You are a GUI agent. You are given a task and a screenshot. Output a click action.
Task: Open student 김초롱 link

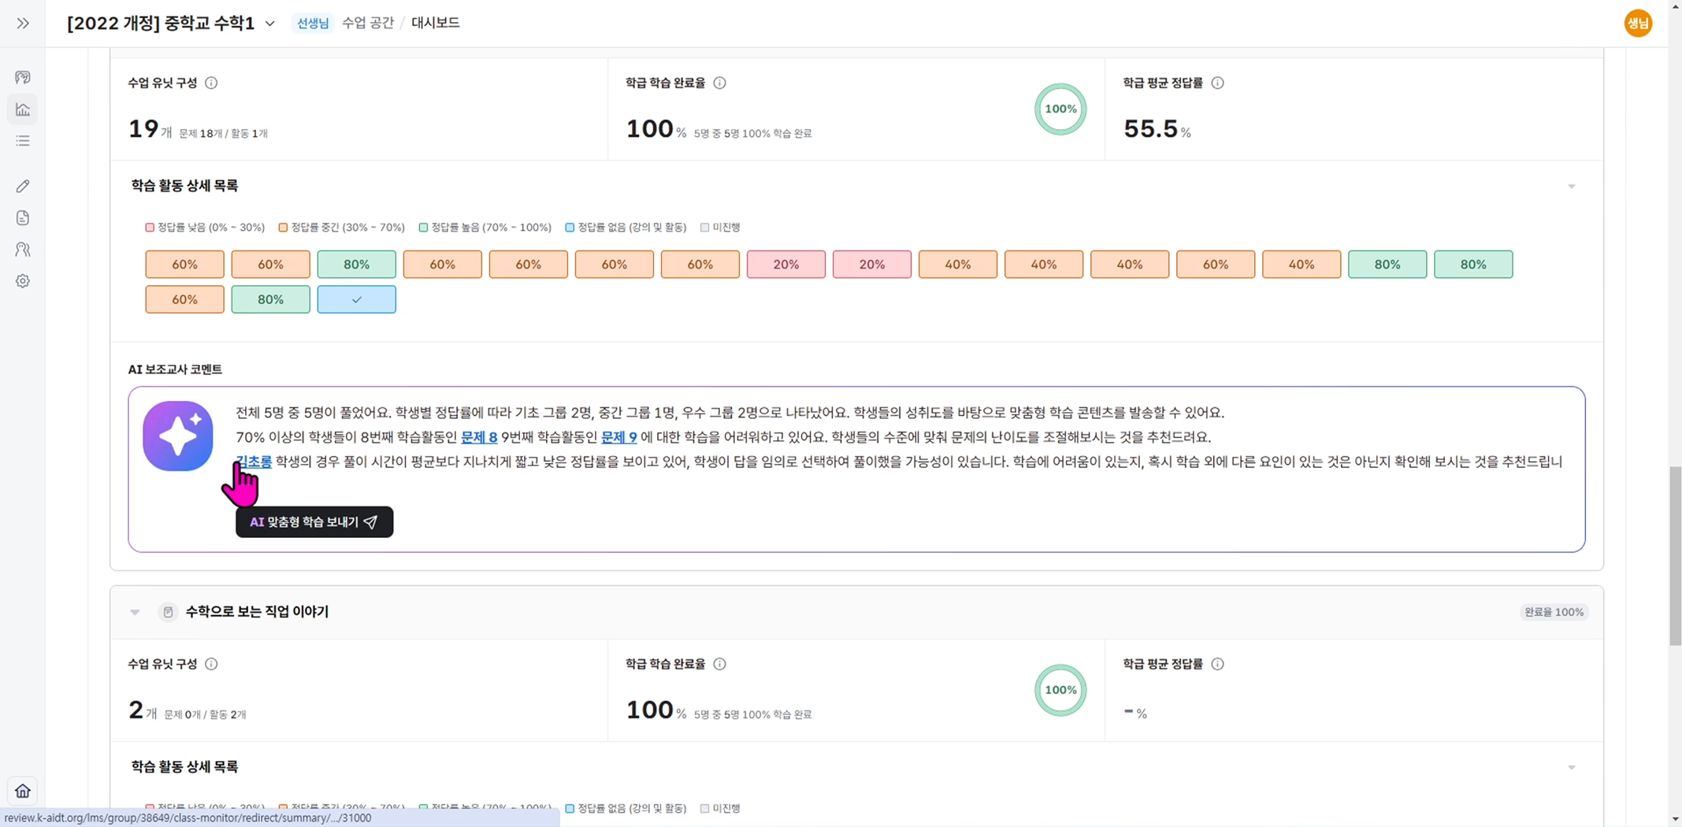pyautogui.click(x=254, y=462)
